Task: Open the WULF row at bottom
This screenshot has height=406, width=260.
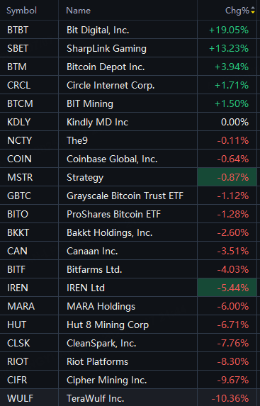Action: 128,398
